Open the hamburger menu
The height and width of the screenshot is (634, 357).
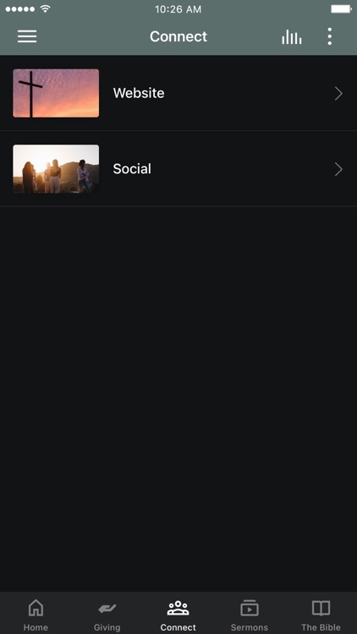pyautogui.click(x=27, y=36)
